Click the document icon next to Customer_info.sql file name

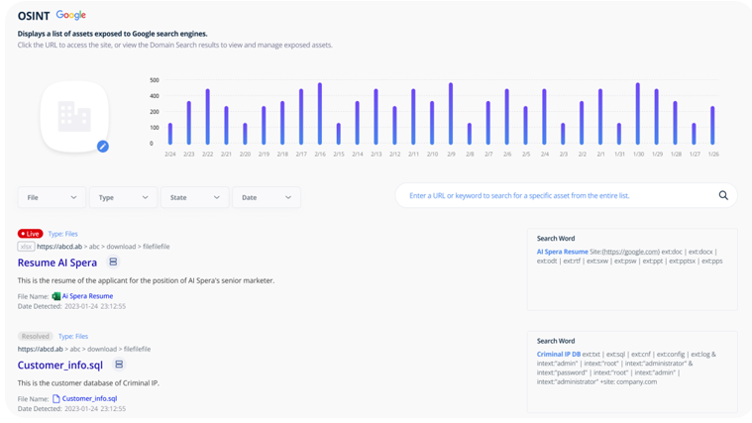click(56, 398)
